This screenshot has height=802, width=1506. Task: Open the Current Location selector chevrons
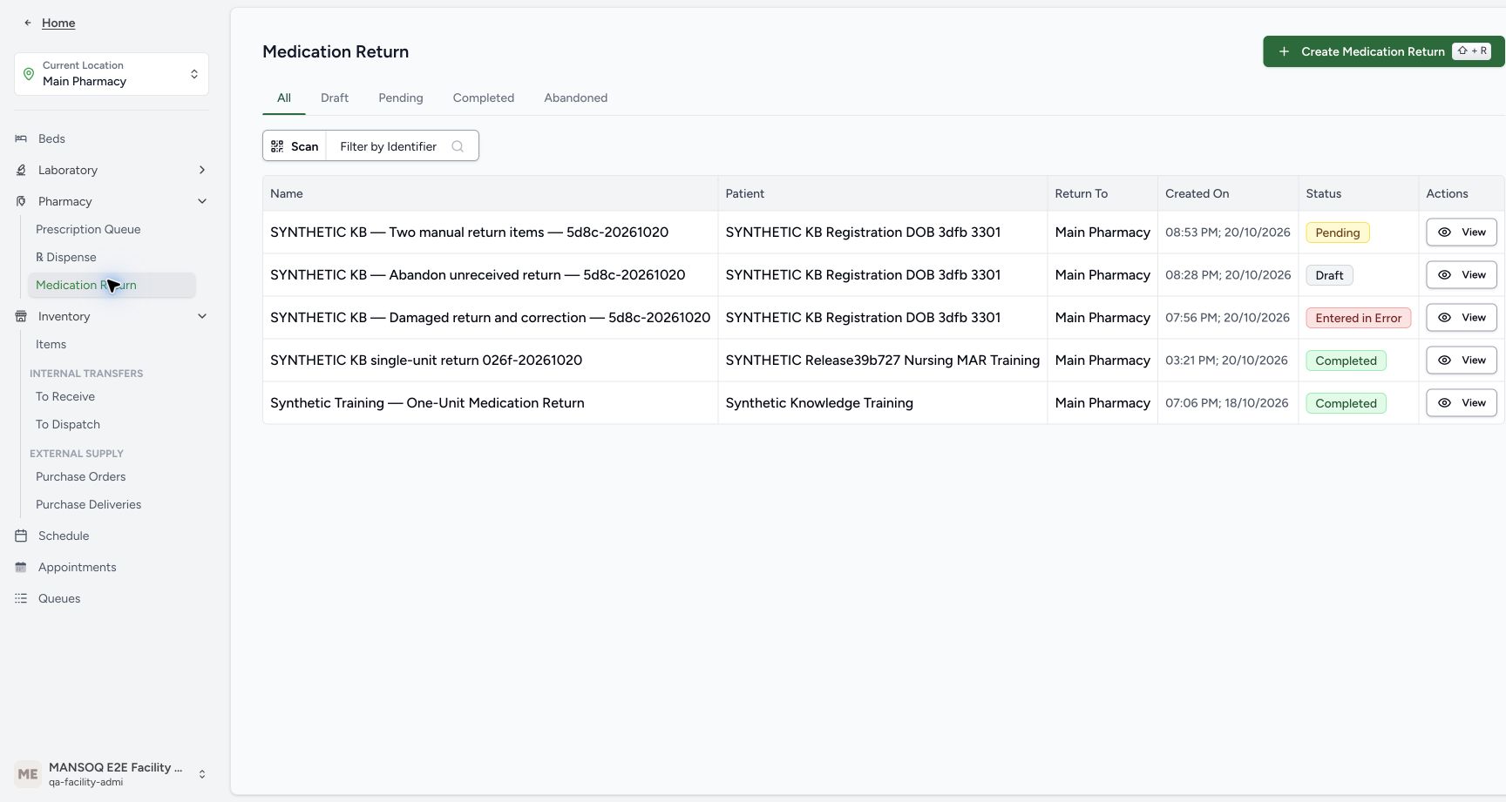[x=194, y=74]
